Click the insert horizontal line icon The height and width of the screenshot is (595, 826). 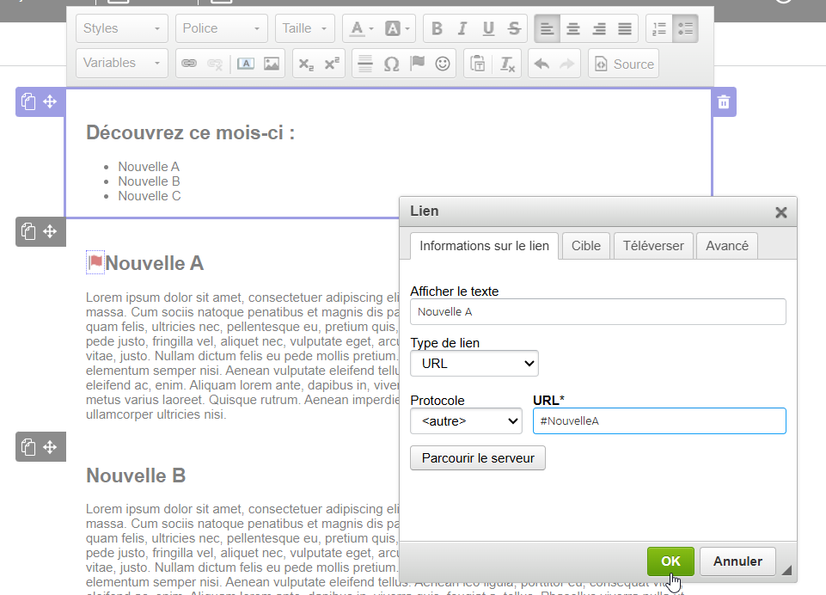[x=365, y=64]
